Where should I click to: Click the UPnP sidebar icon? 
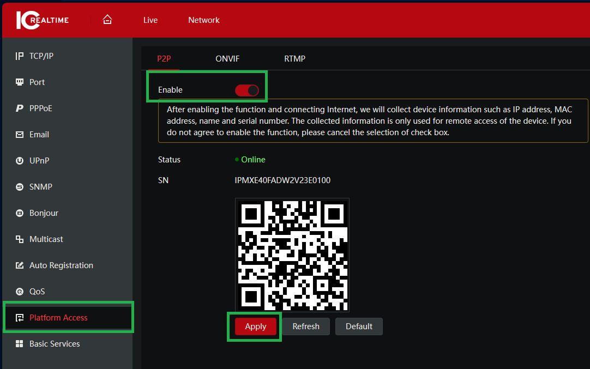tap(20, 161)
